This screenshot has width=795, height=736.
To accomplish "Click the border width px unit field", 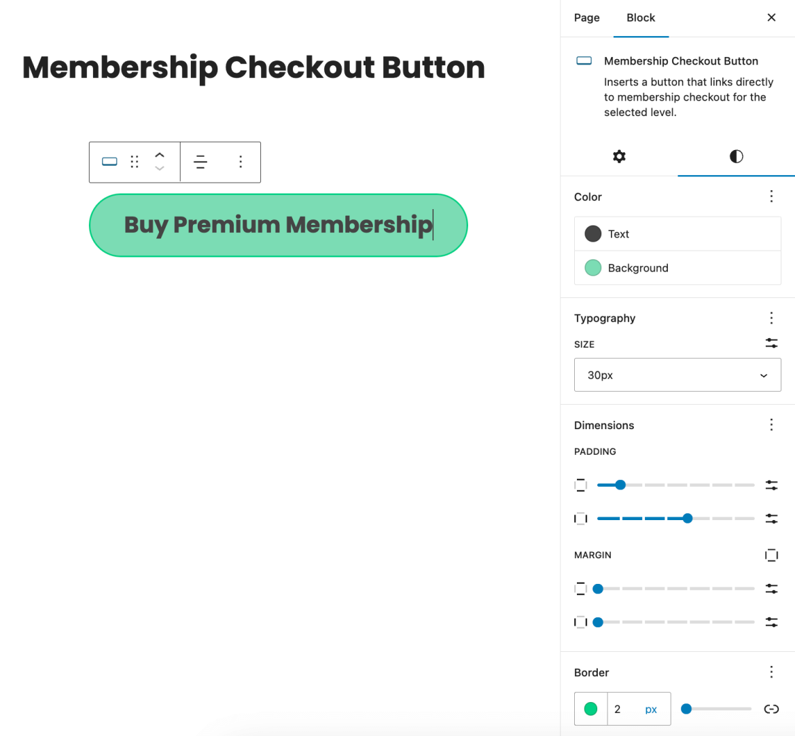I will pos(650,708).
